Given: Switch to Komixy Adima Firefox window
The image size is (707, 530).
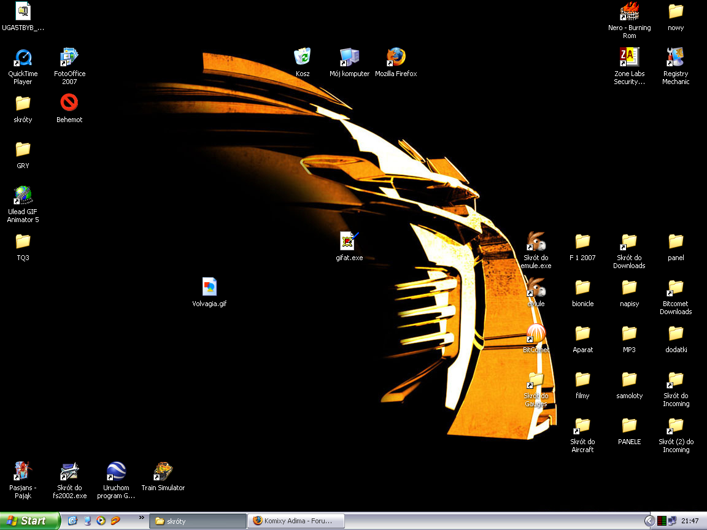Looking at the screenshot, I should pyautogui.click(x=296, y=521).
